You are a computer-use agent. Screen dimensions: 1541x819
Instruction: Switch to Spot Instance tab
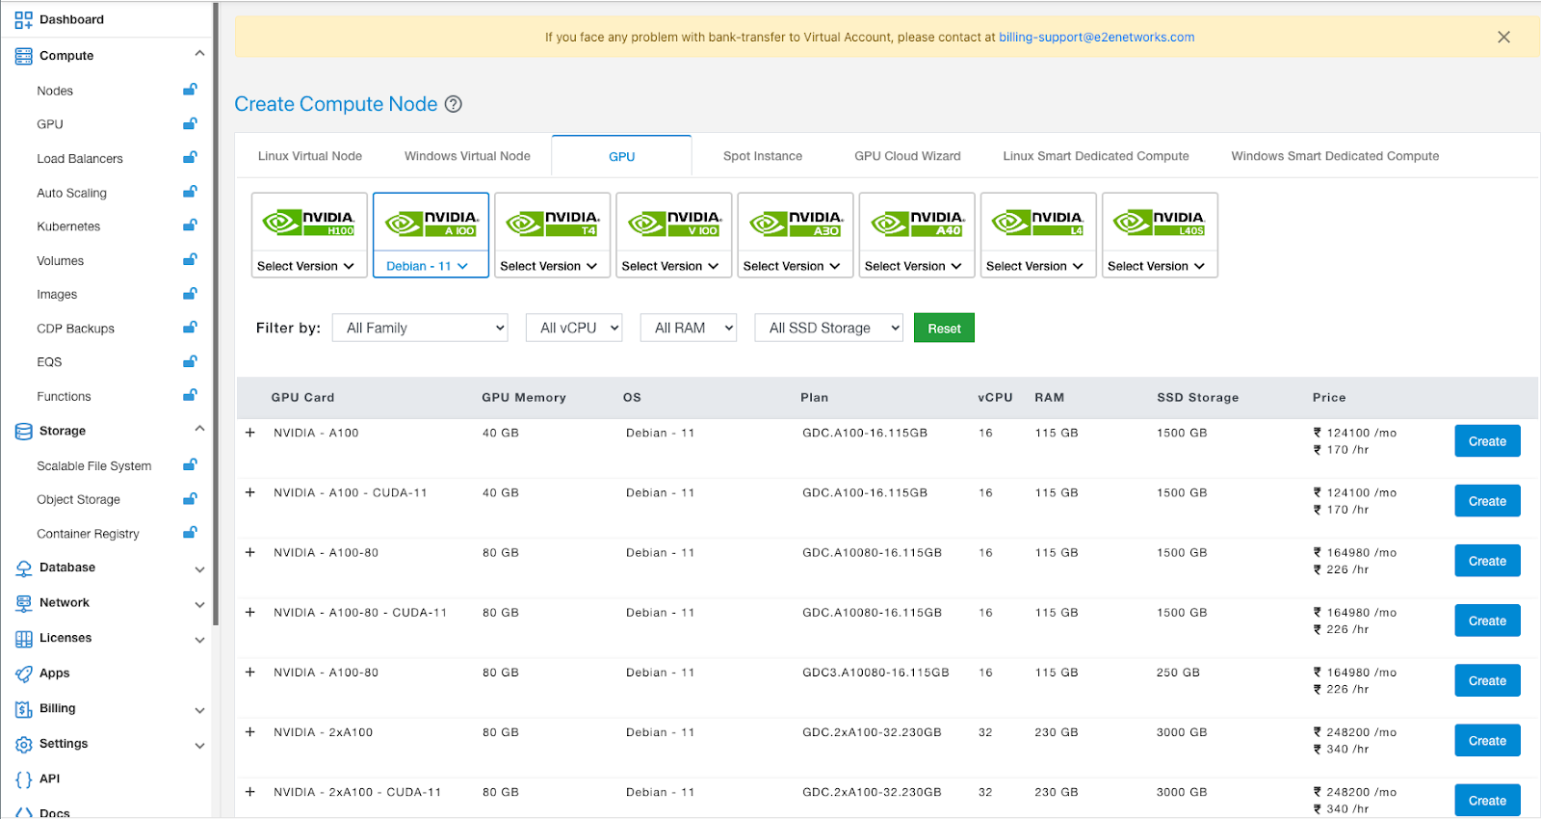click(x=763, y=156)
